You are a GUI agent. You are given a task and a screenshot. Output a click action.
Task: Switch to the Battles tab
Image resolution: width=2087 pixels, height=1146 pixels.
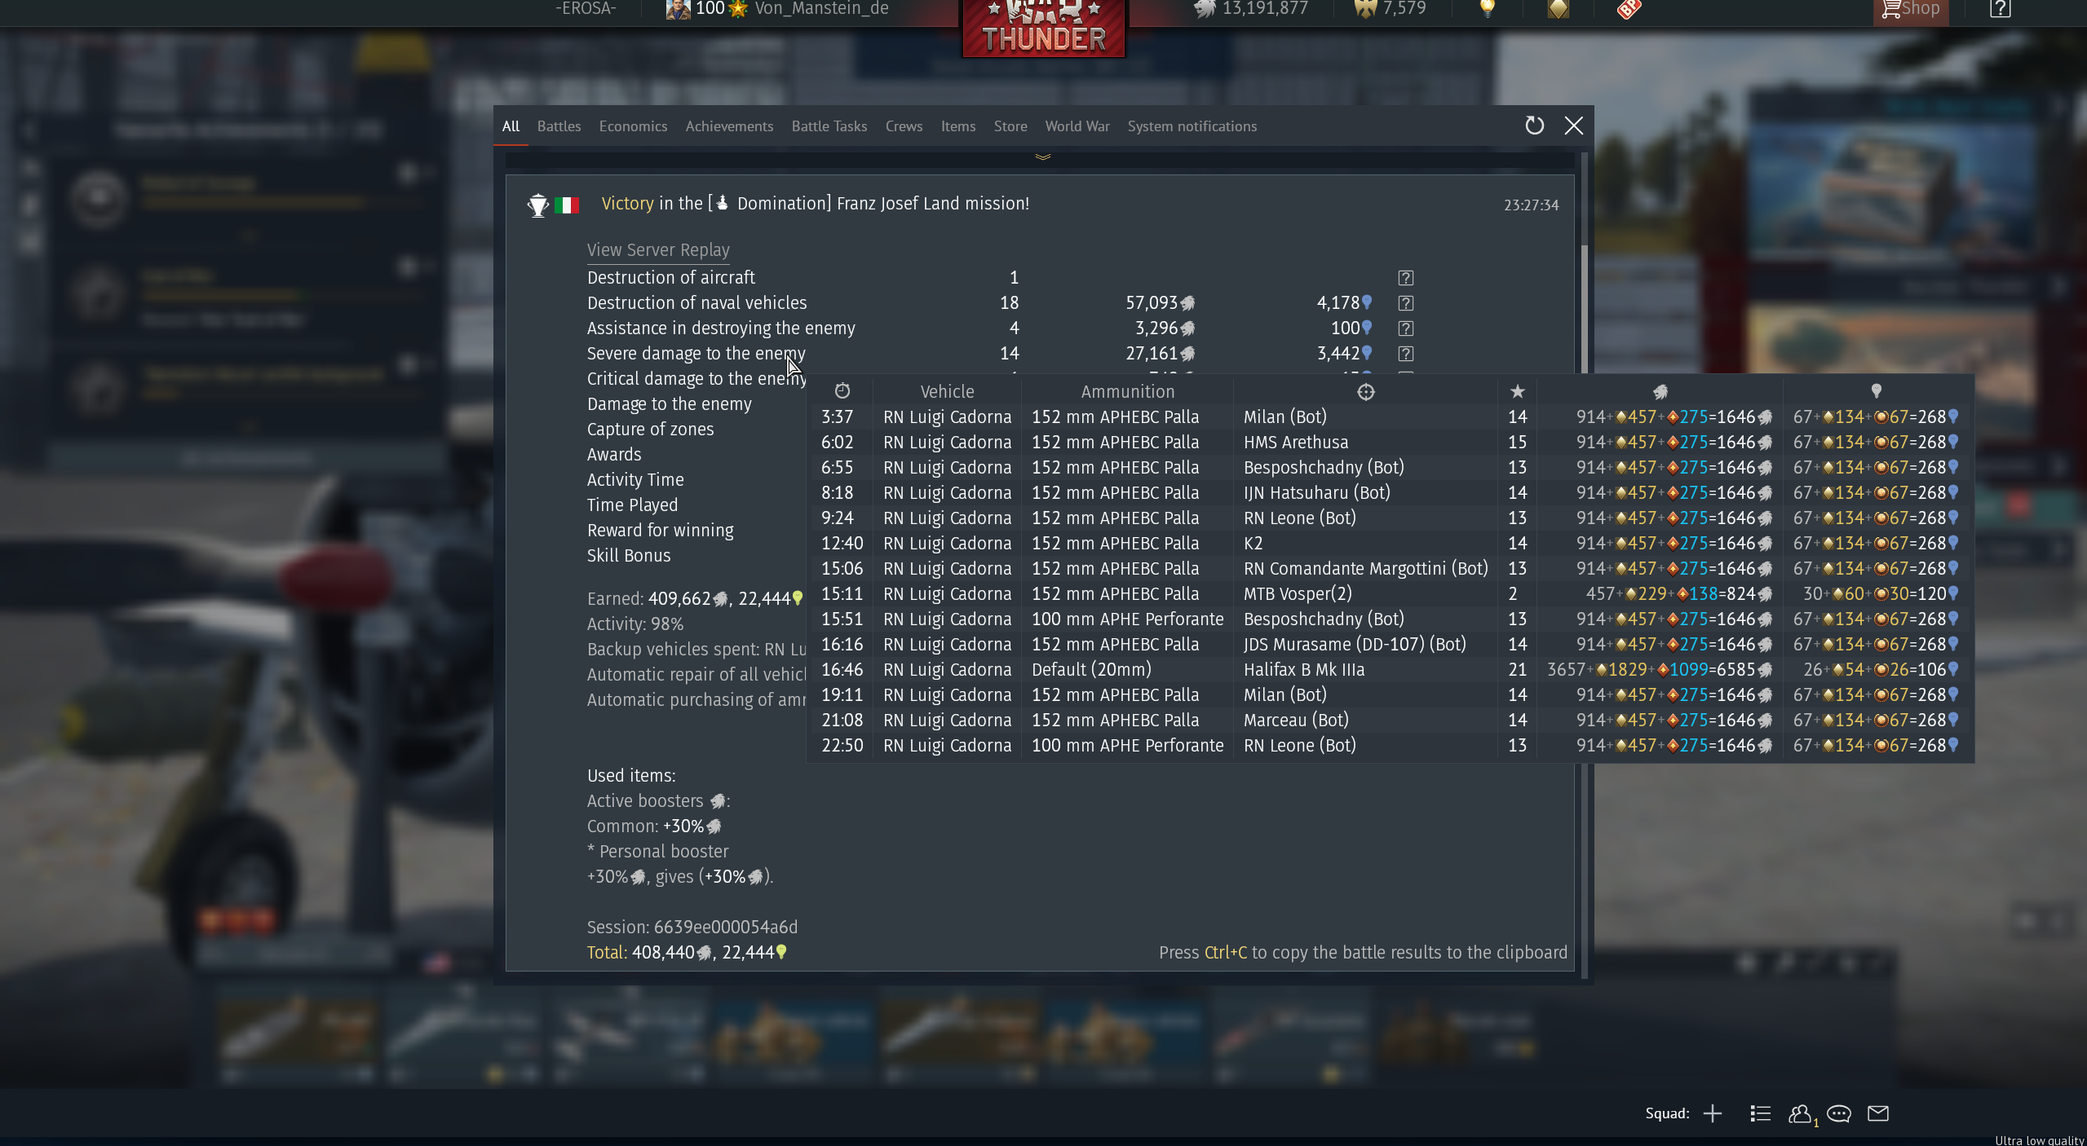(x=559, y=126)
